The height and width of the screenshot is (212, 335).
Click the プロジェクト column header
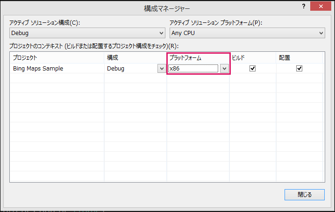coord(57,58)
